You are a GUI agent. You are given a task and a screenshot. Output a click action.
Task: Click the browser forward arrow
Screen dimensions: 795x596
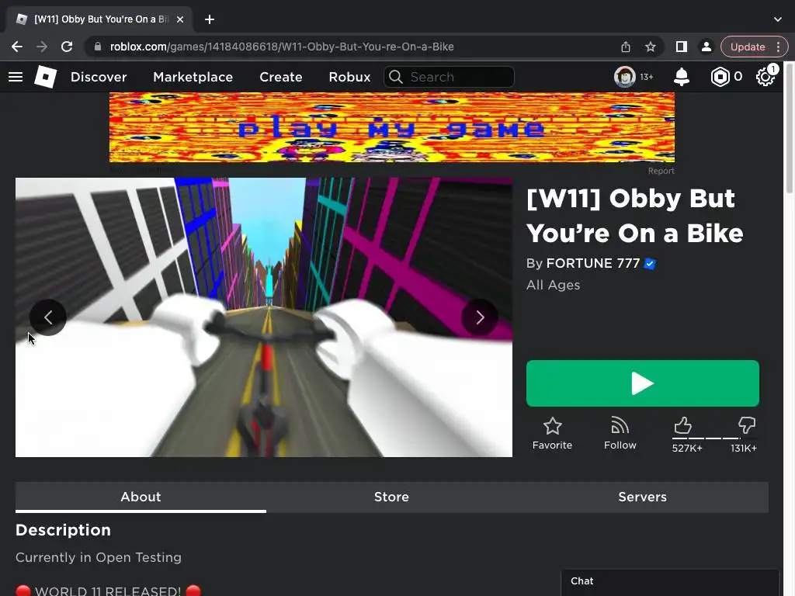click(x=42, y=47)
